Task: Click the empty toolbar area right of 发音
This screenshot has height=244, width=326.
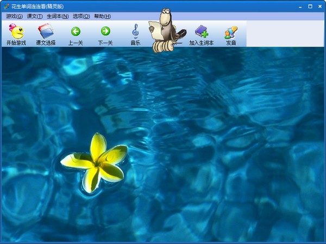Action: pos(283,34)
